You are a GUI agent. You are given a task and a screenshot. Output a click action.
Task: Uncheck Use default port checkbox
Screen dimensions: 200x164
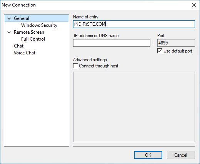[x=160, y=51]
